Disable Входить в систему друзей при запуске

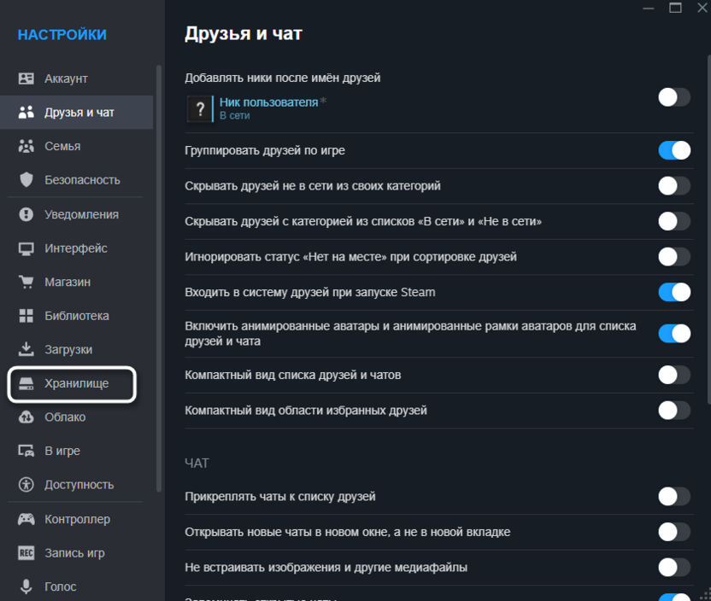674,292
